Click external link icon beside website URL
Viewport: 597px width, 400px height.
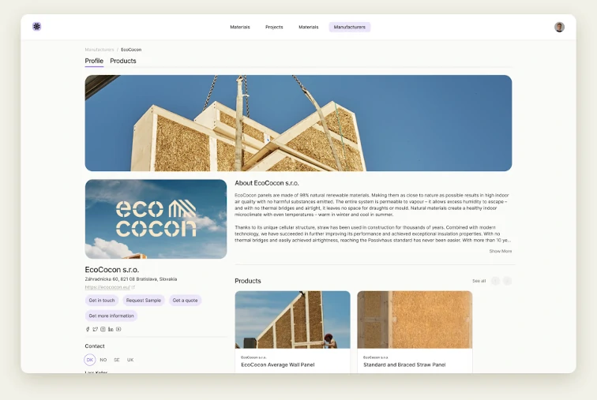[133, 287]
